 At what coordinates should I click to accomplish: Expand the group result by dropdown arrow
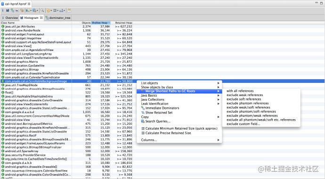pos(51,10)
